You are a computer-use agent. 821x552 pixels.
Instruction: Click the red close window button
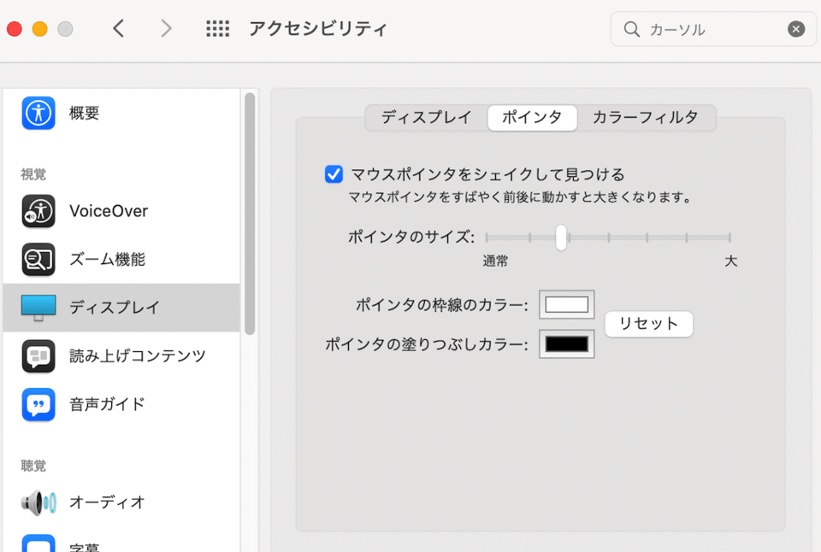(15, 29)
